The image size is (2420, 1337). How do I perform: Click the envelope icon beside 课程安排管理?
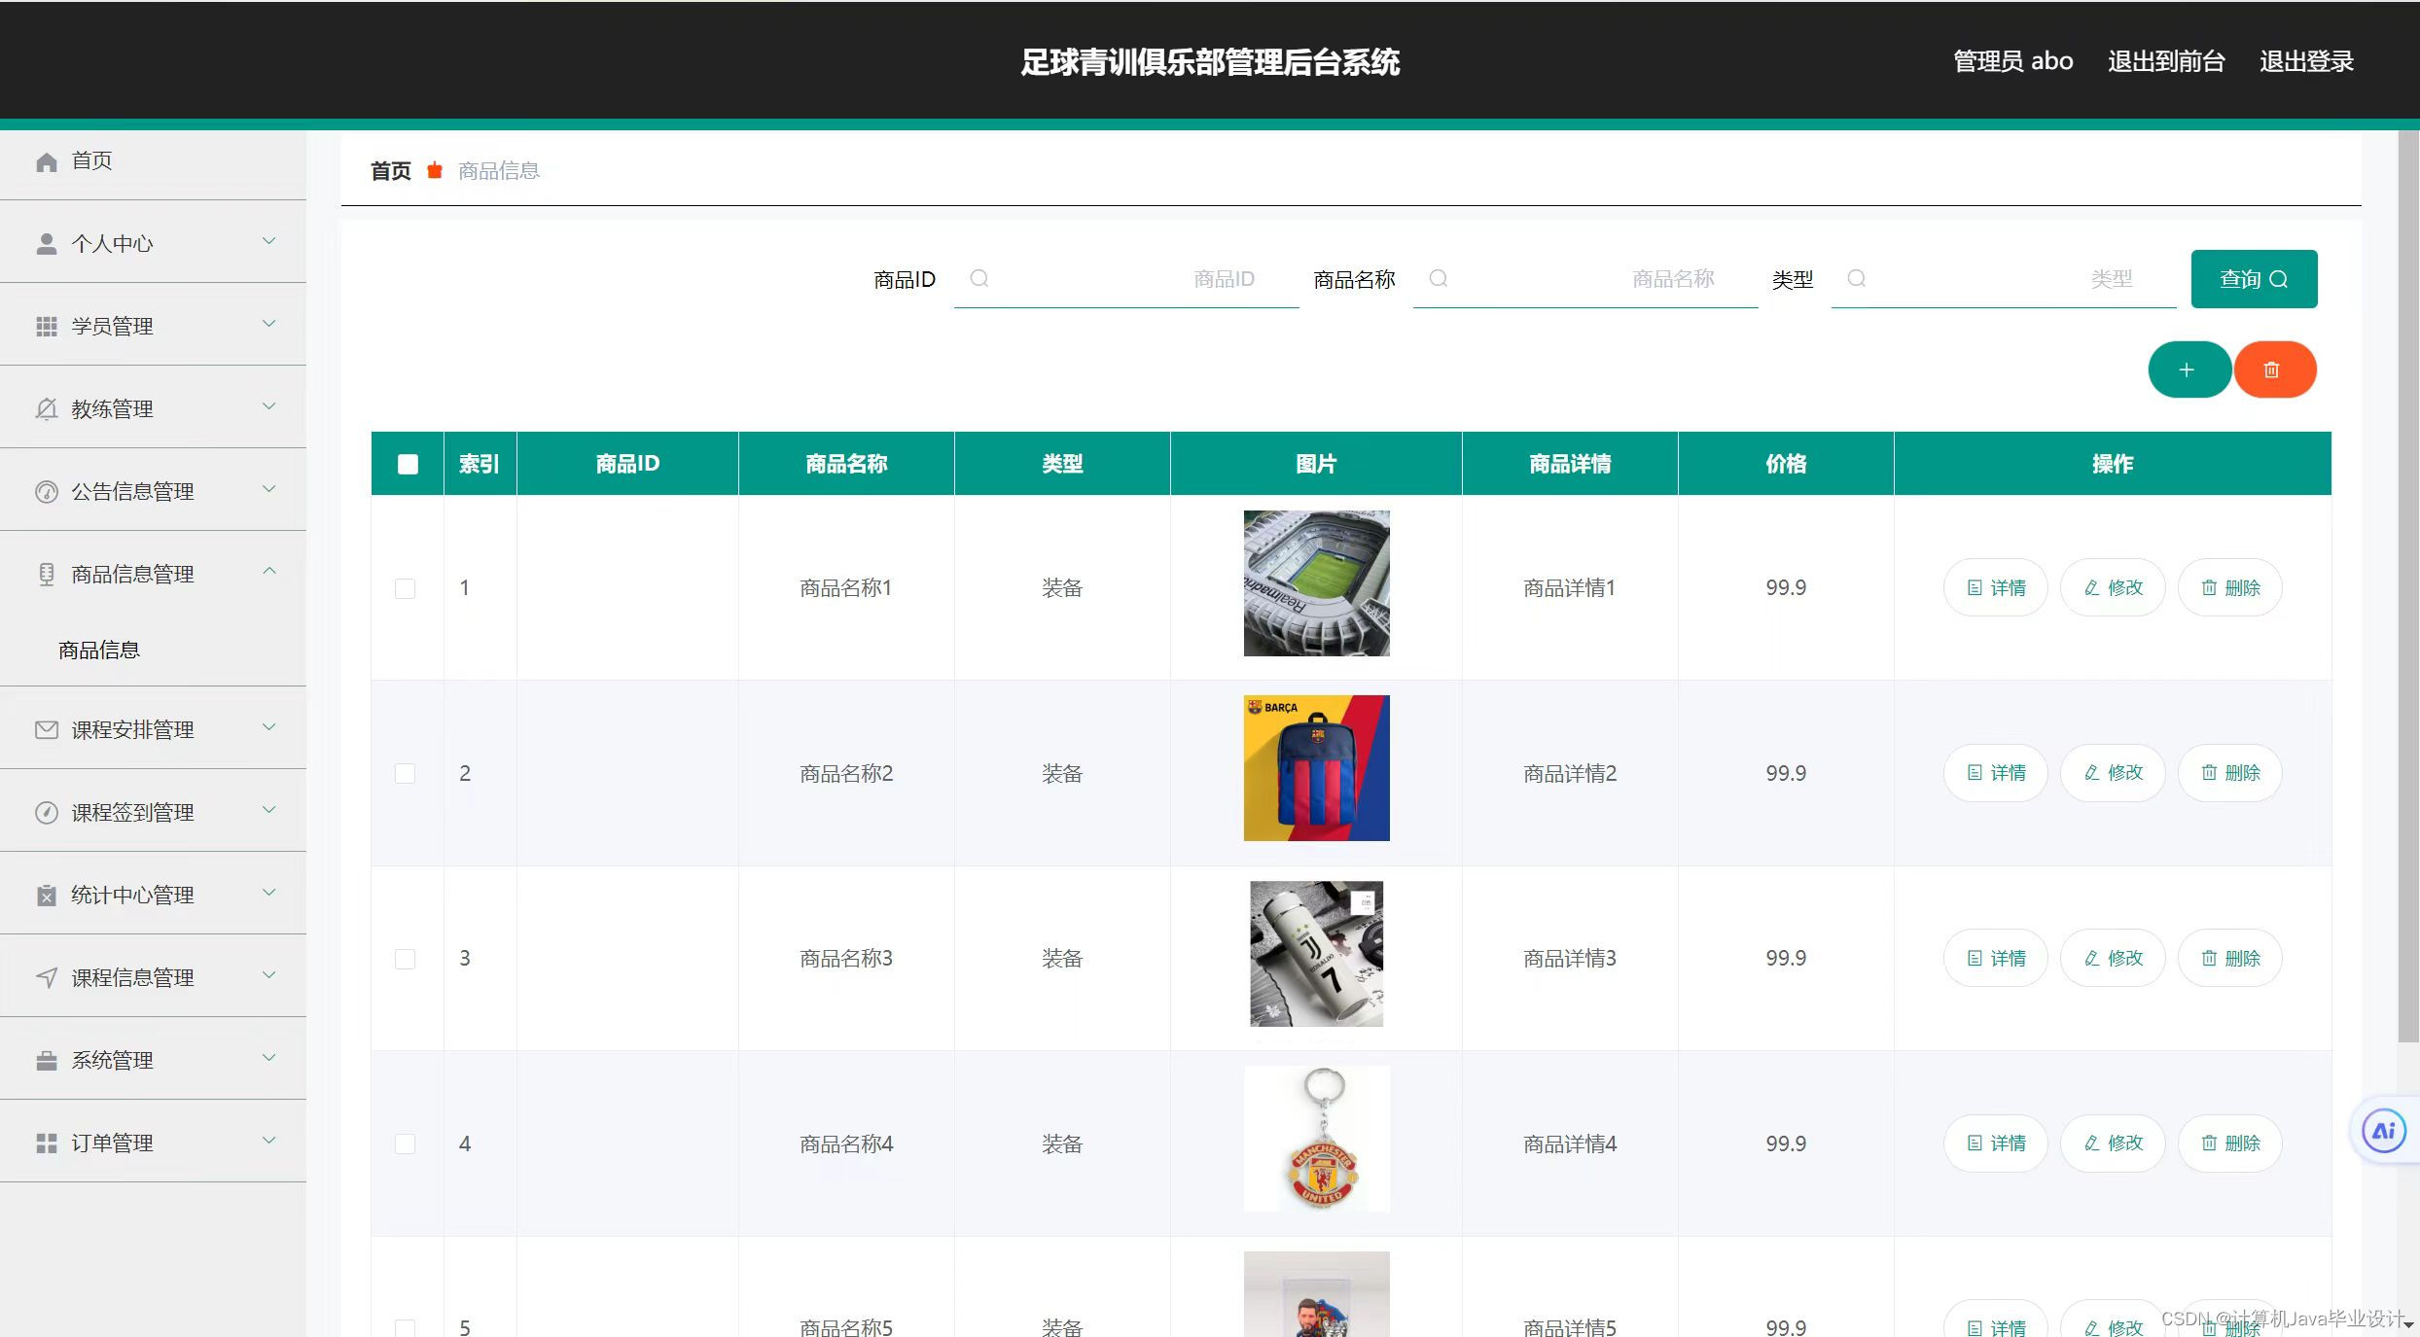(46, 730)
